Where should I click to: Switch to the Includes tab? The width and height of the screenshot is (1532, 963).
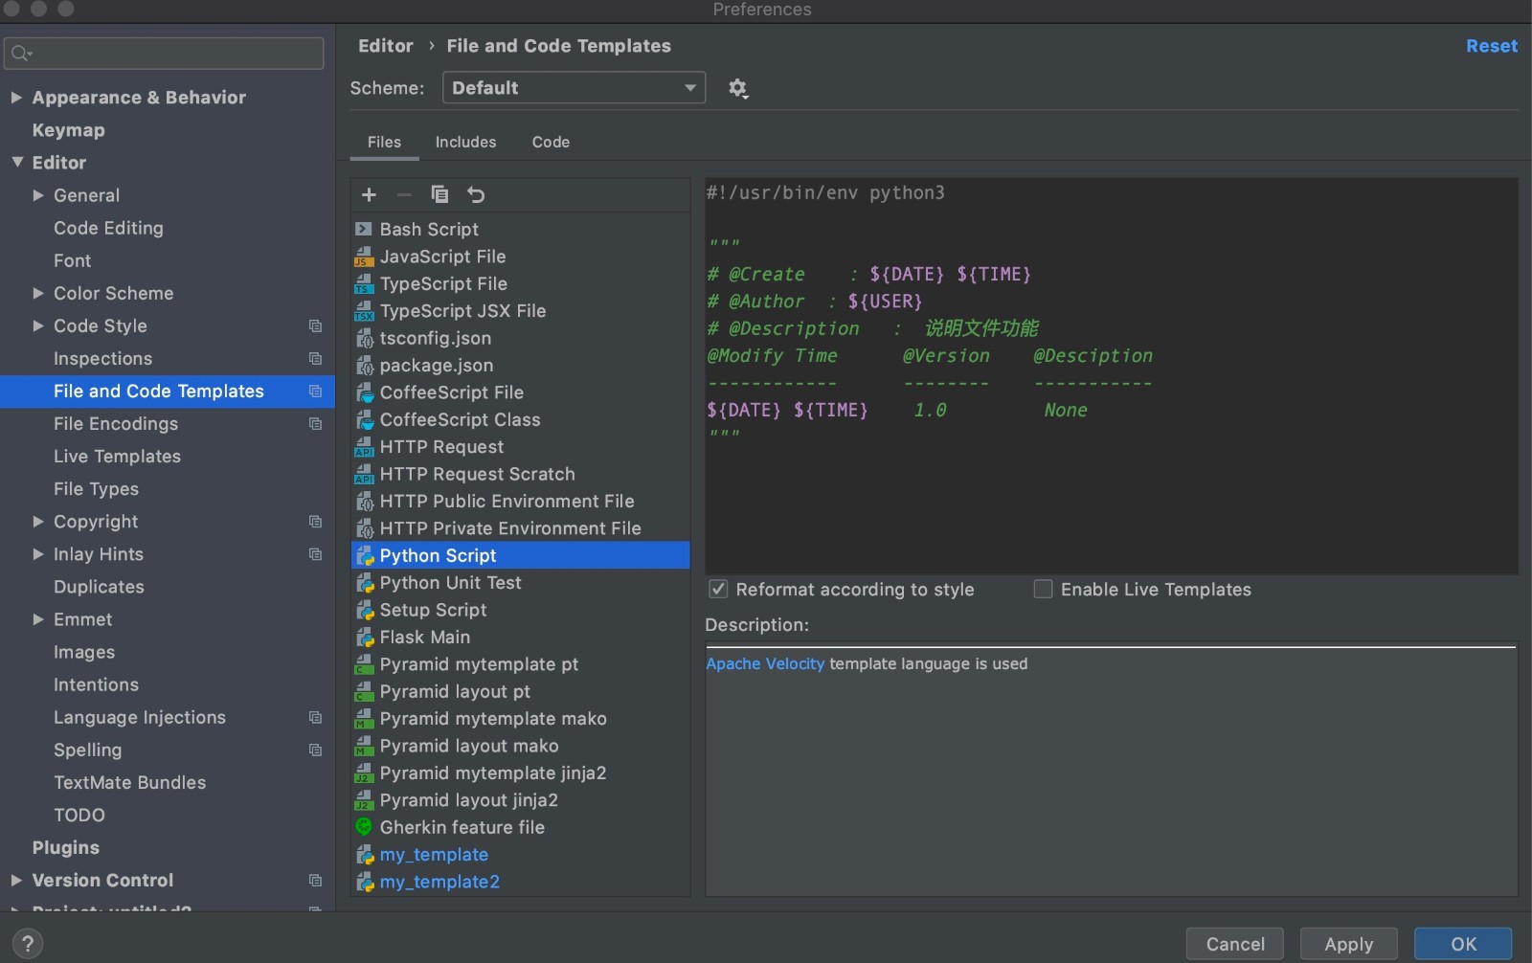(465, 142)
